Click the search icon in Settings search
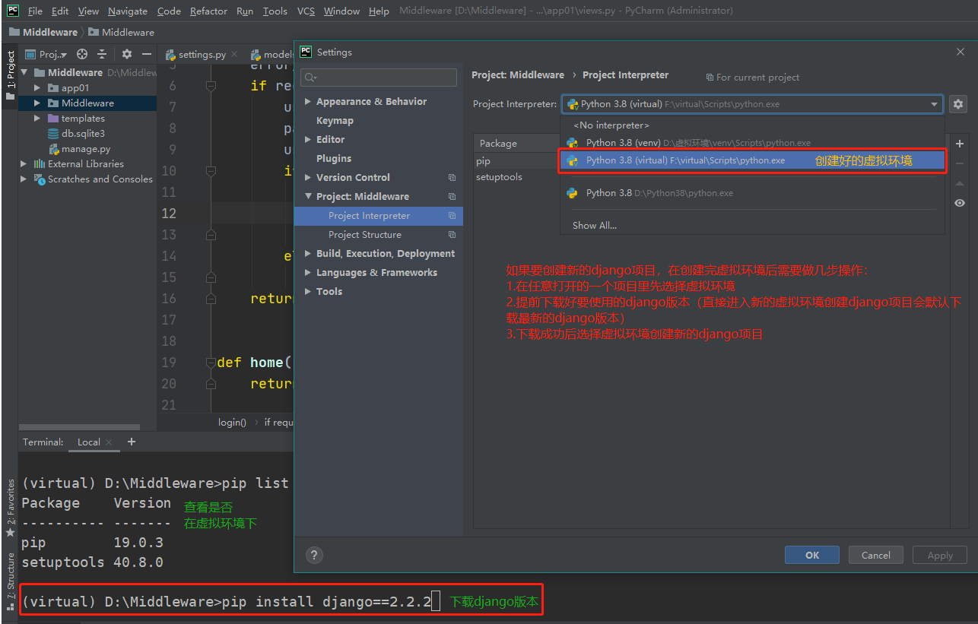This screenshot has height=624, width=978. click(x=310, y=78)
